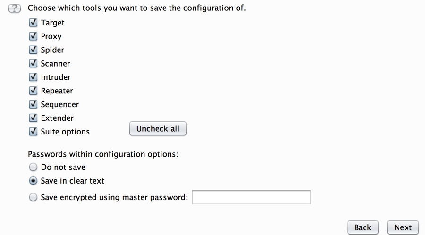
Task: Toggle the Intruder checkbox
Action: tap(33, 77)
